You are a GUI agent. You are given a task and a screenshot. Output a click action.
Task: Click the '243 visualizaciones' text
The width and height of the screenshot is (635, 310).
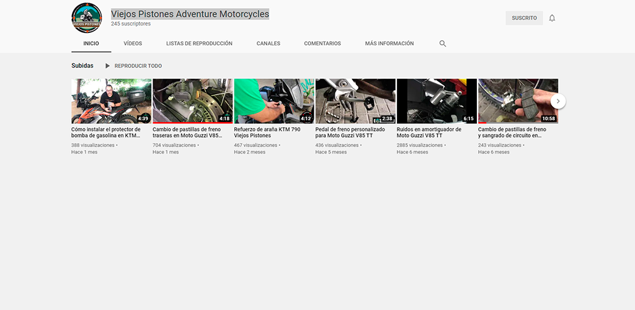[500, 145]
